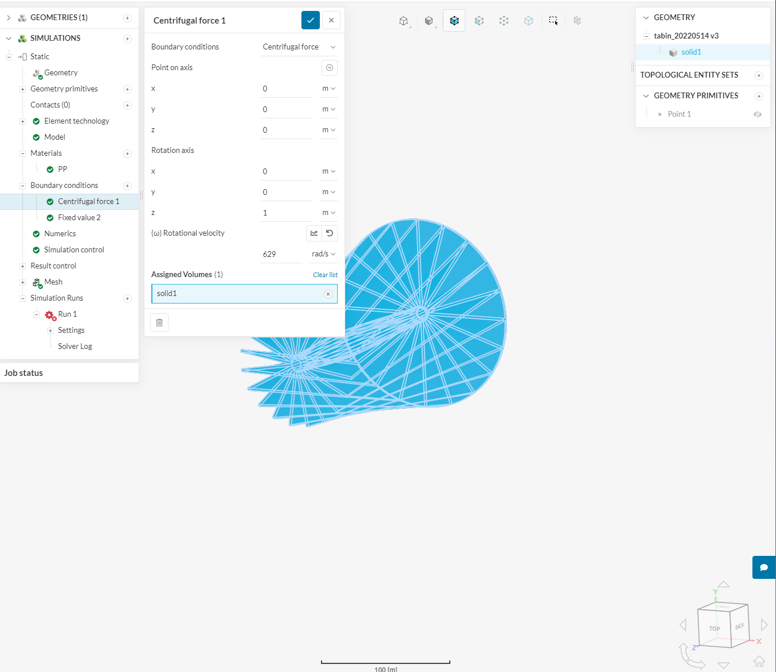Add a new simulation run
Image resolution: width=776 pixels, height=672 pixels.
[127, 298]
